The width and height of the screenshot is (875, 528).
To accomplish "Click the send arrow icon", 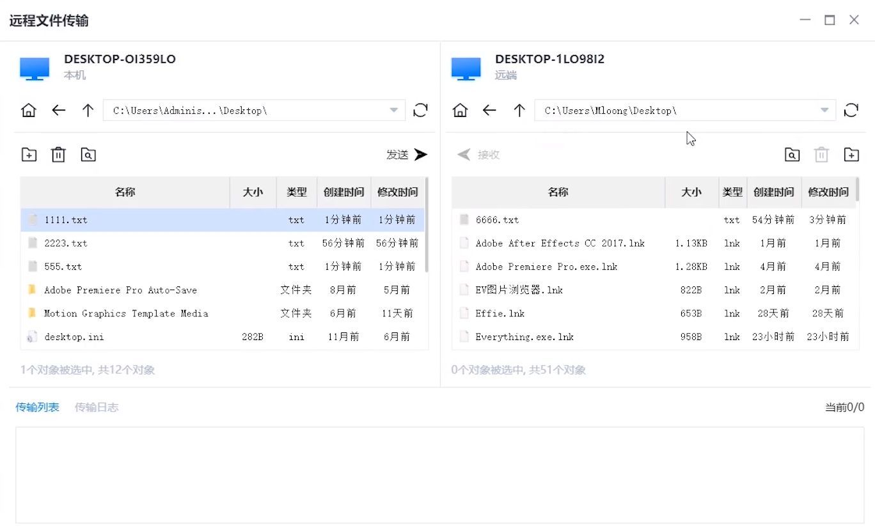I will pyautogui.click(x=420, y=154).
